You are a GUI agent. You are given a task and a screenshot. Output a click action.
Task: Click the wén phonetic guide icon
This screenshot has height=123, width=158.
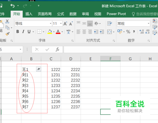(x=68, y=32)
